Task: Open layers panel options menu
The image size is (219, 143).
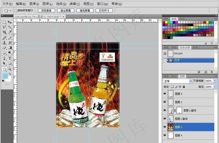Action: [216, 76]
